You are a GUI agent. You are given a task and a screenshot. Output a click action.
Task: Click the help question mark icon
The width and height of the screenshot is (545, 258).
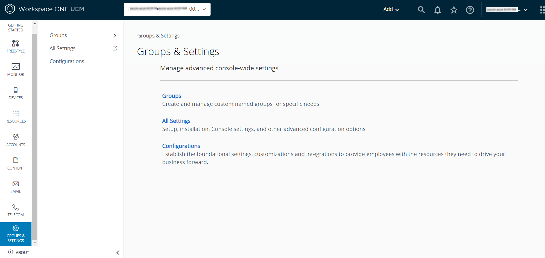coord(470,10)
